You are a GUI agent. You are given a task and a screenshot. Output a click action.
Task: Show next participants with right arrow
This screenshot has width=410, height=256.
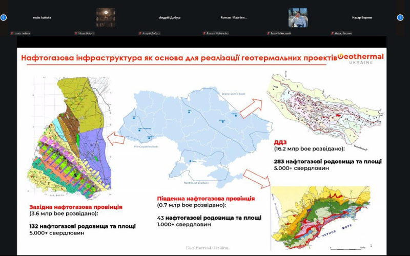pyautogui.click(x=400, y=17)
